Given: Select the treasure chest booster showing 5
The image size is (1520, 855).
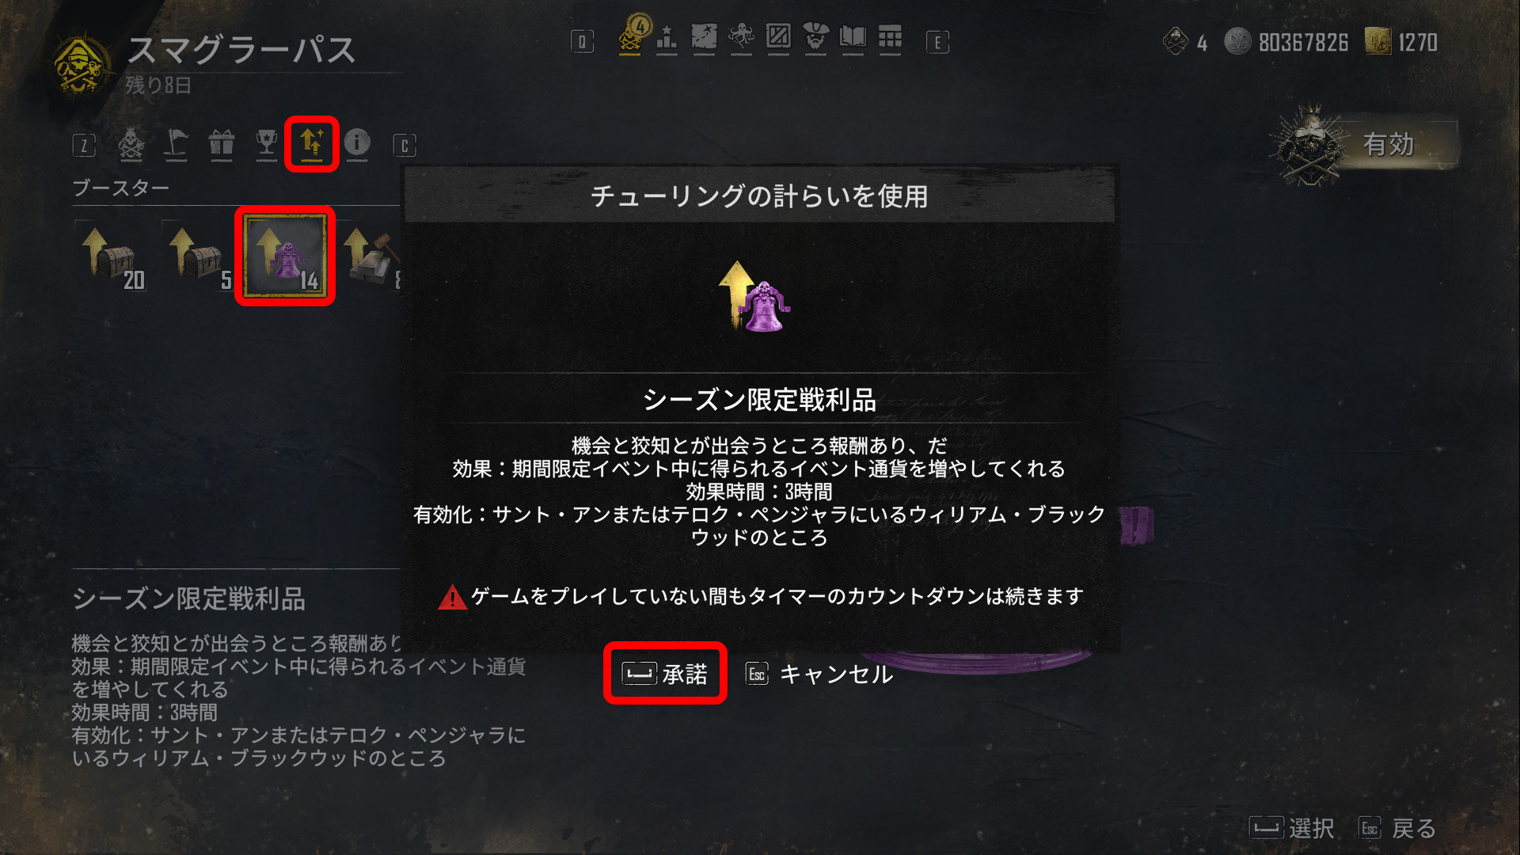Looking at the screenshot, I should pyautogui.click(x=199, y=257).
